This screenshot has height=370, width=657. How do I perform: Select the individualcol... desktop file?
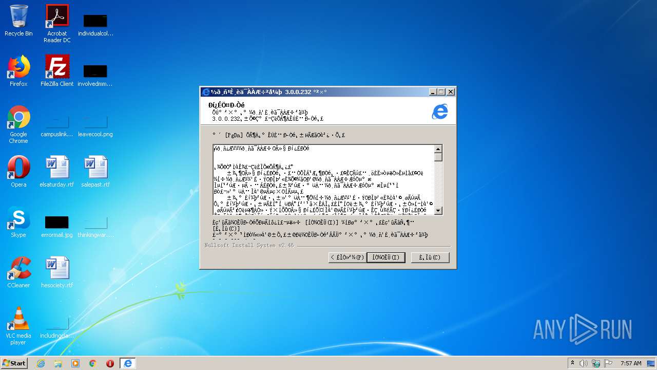95,24
